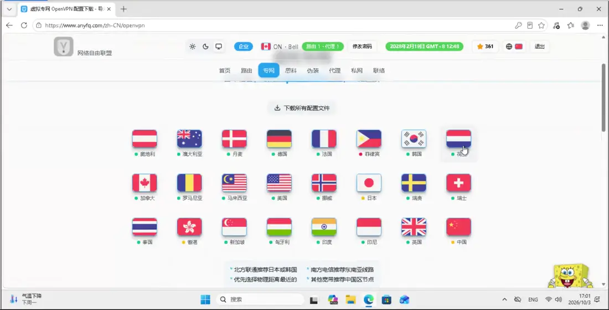Select the 马来西亚 Malaysia flag

[234, 183]
